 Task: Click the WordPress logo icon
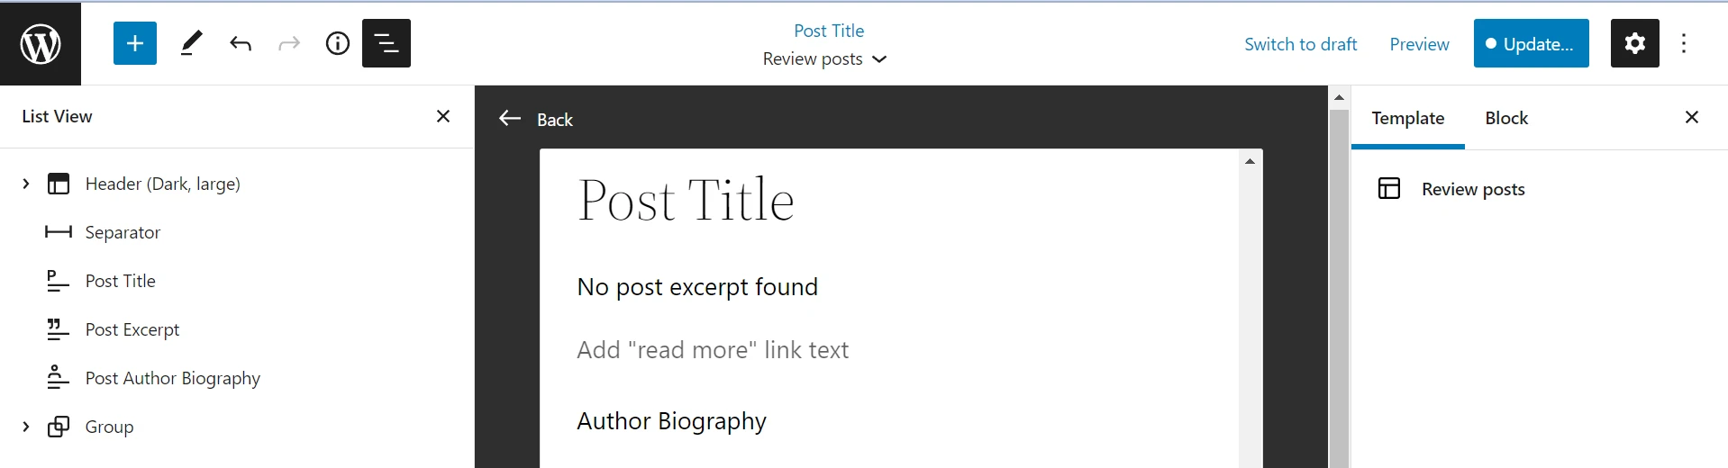tap(41, 43)
